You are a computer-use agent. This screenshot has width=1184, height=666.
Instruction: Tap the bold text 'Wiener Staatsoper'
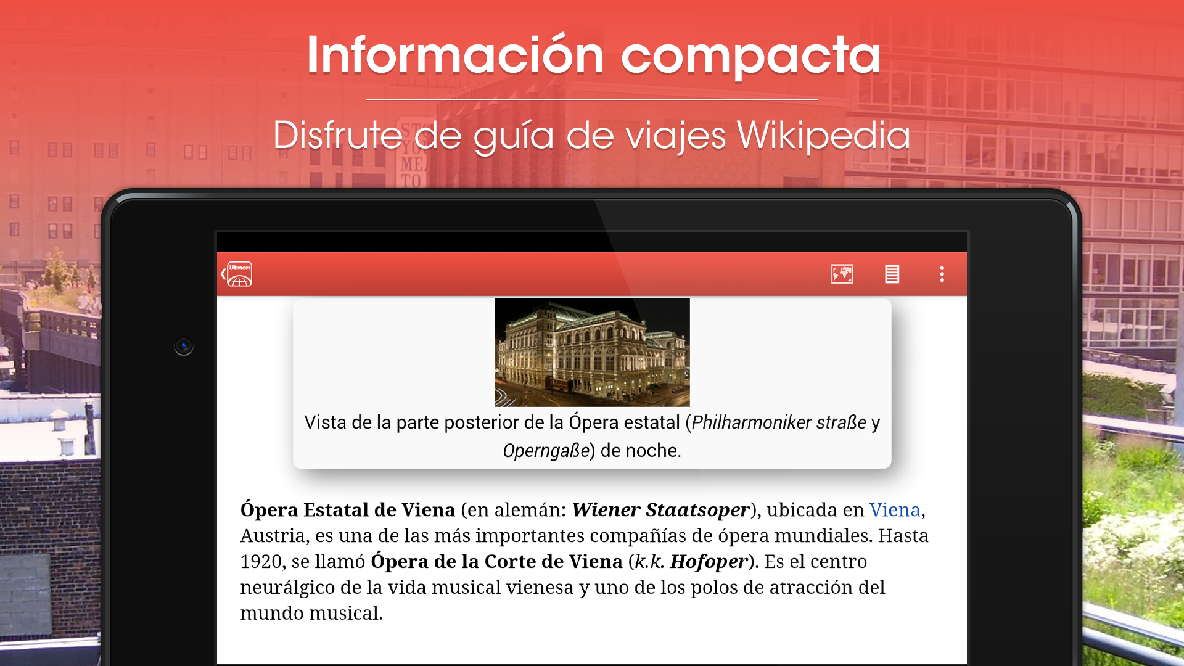[661, 510]
